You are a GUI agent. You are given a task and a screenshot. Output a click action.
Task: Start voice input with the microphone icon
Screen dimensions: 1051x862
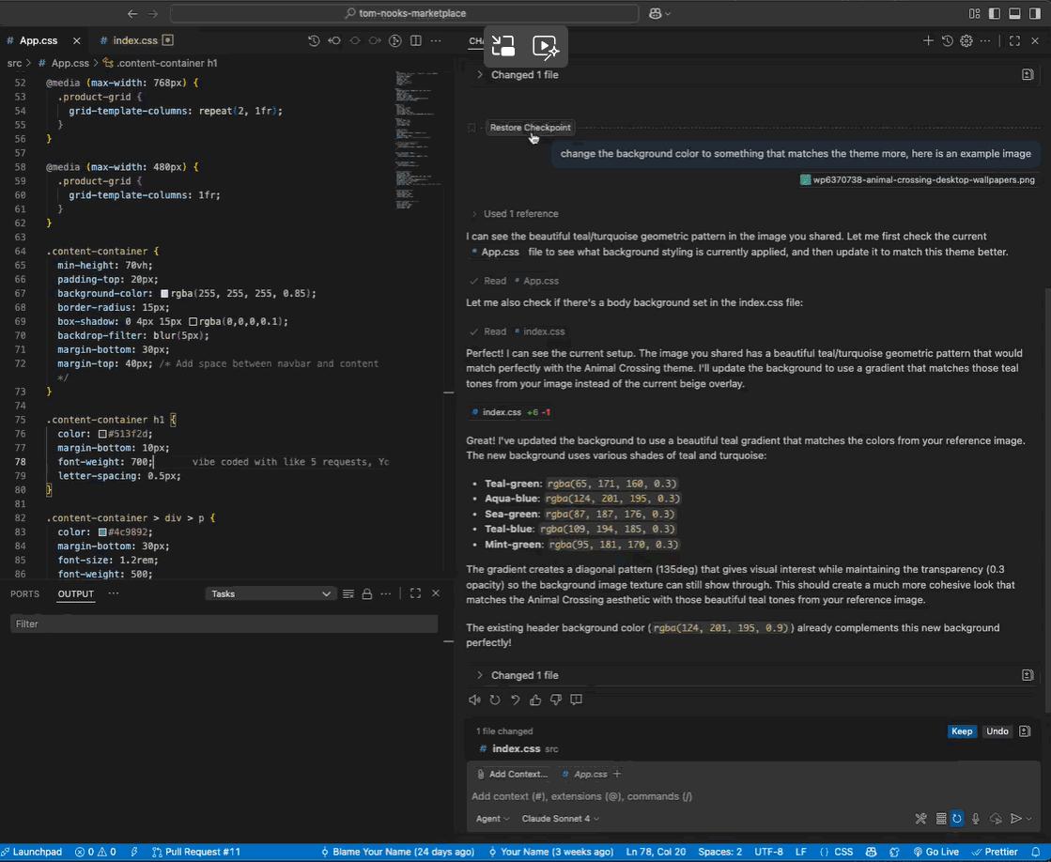click(x=975, y=818)
